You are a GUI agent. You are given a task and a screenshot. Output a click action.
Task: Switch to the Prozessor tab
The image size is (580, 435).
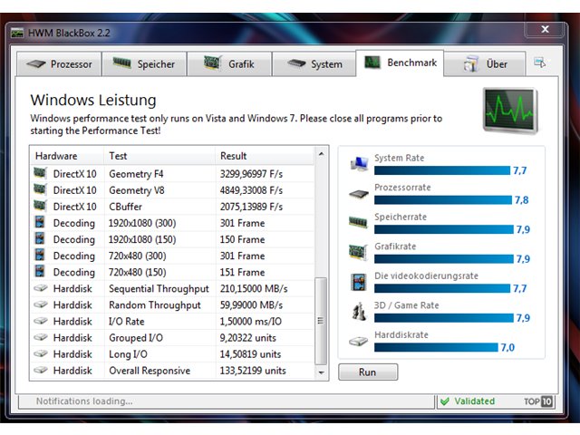59,64
